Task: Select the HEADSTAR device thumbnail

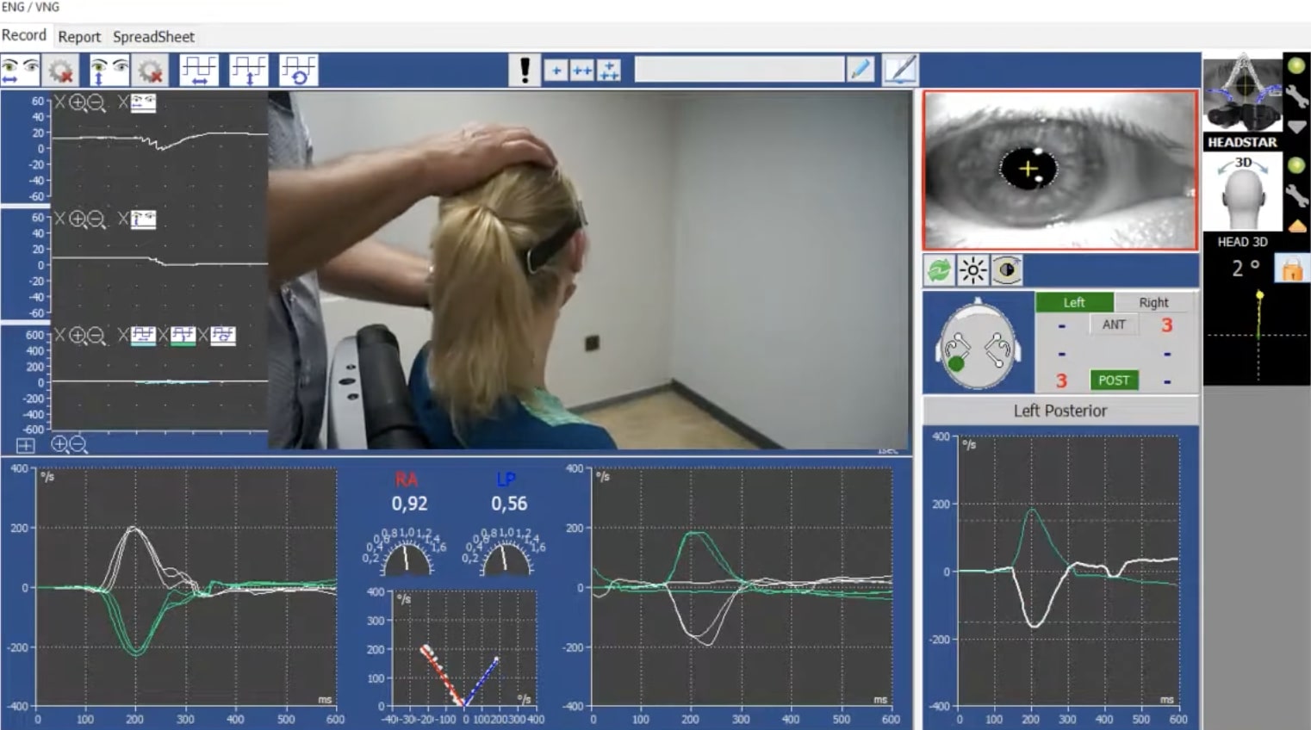Action: tap(1242, 94)
